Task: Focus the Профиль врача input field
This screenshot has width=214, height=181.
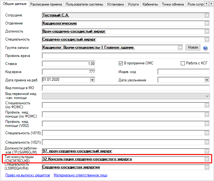Action: click(x=126, y=56)
